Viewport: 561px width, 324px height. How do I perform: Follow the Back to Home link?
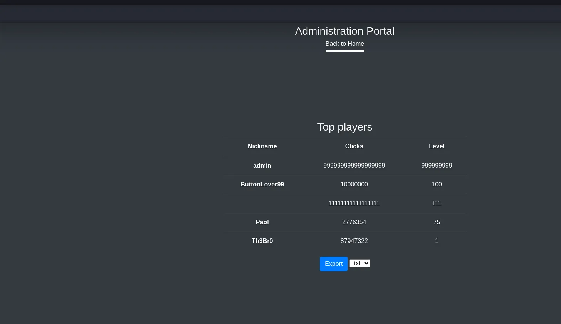pyautogui.click(x=344, y=44)
